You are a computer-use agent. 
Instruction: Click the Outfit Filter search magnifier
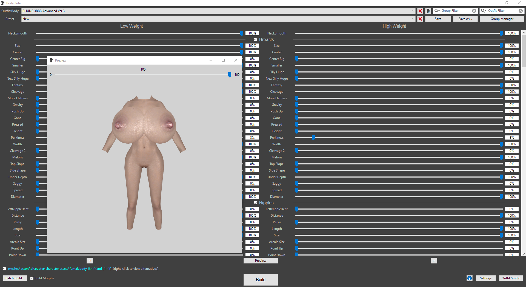coord(484,11)
